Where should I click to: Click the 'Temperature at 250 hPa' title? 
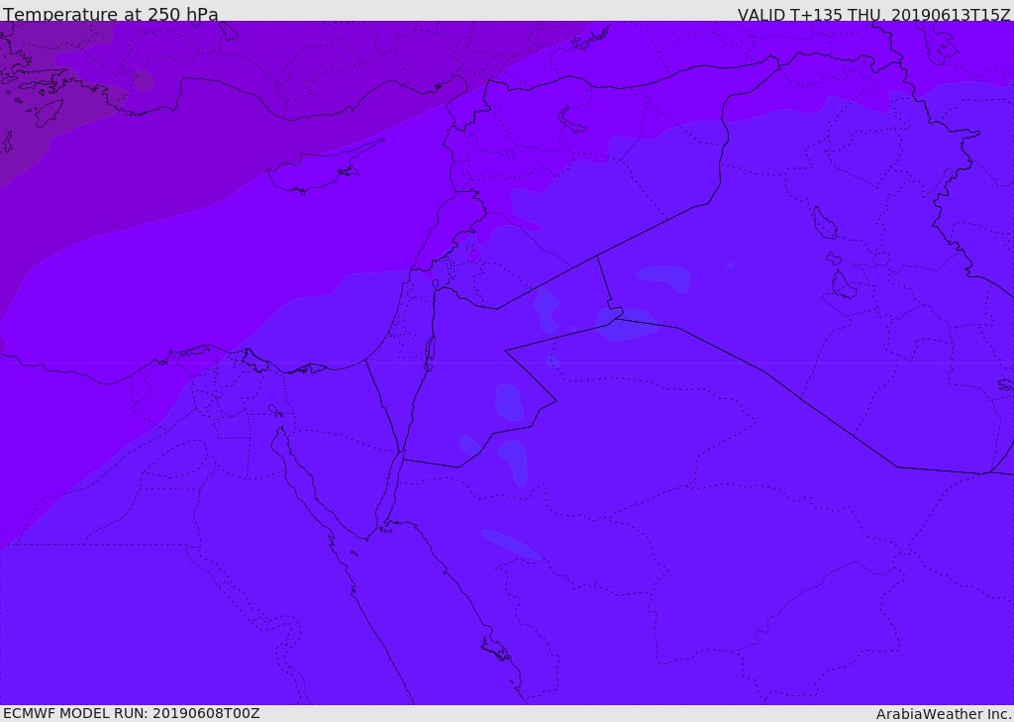111,14
